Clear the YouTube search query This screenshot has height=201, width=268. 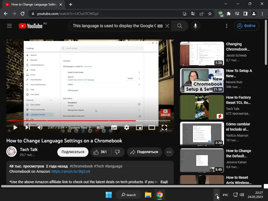point(167,26)
